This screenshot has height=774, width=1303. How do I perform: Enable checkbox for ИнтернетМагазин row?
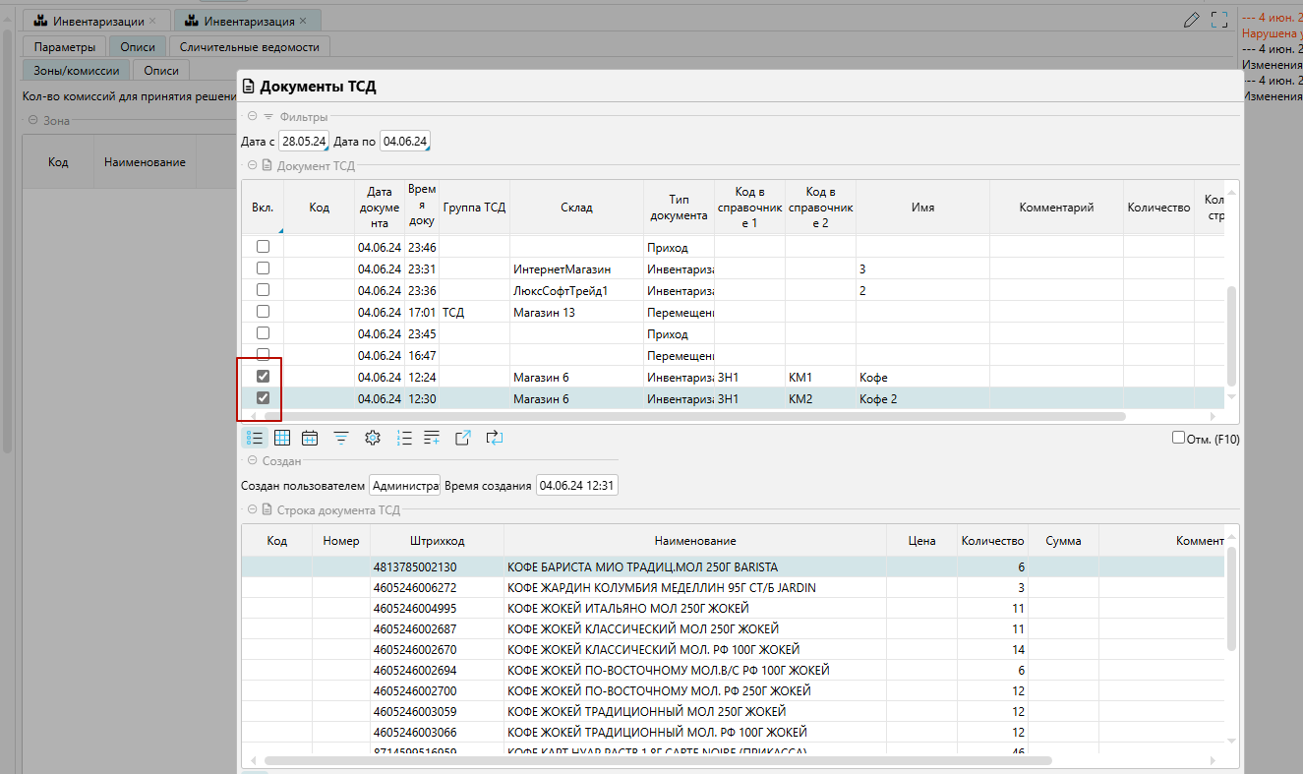[263, 268]
